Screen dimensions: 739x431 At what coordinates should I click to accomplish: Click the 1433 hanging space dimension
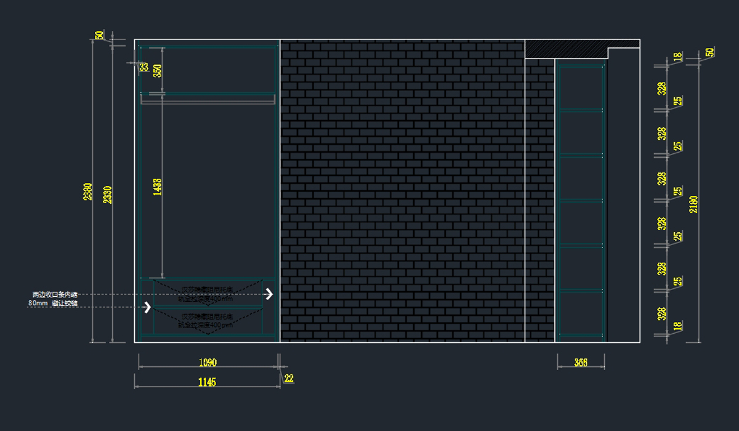158,187
